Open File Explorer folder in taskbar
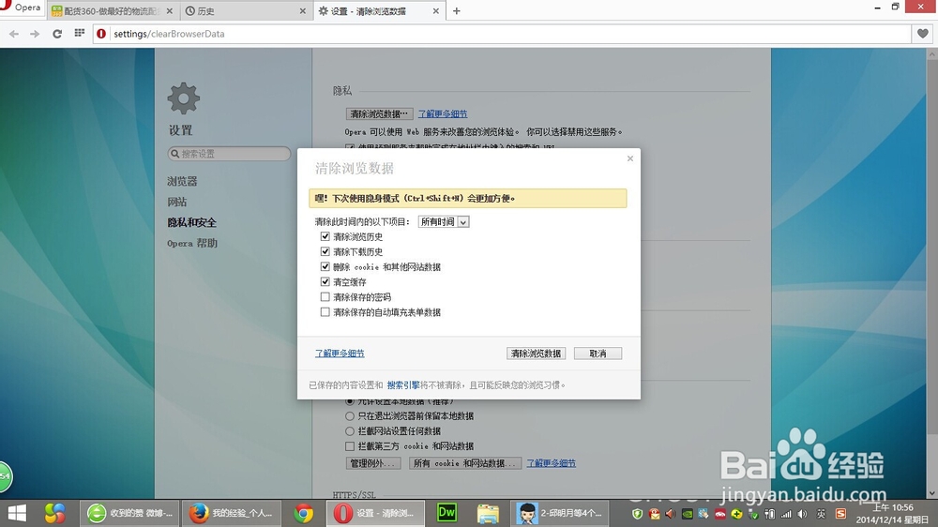The width and height of the screenshot is (938, 527). coord(488,514)
